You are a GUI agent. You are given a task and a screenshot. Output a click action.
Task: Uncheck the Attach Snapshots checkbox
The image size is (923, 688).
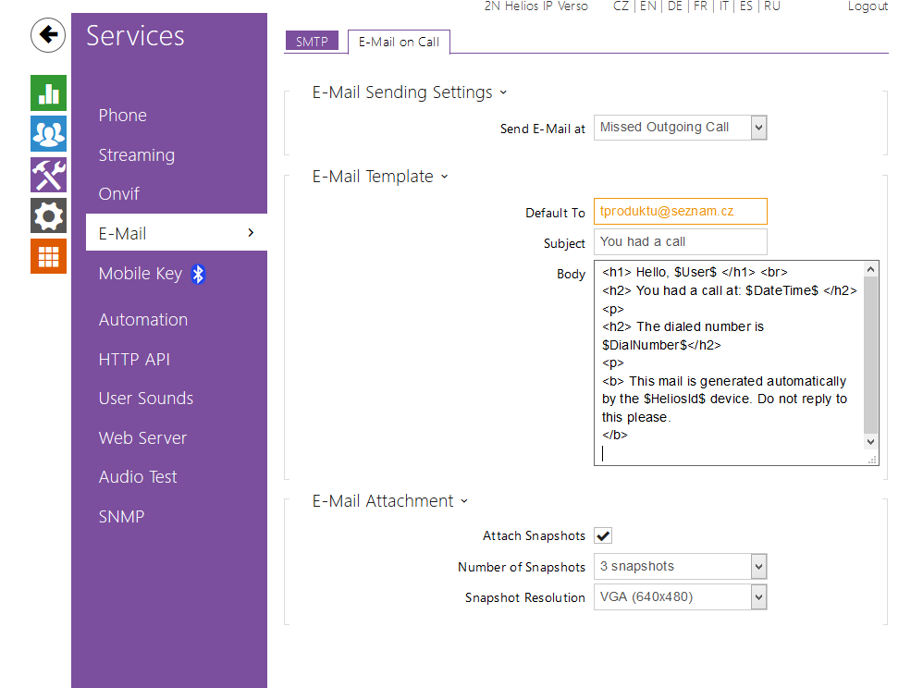[603, 535]
